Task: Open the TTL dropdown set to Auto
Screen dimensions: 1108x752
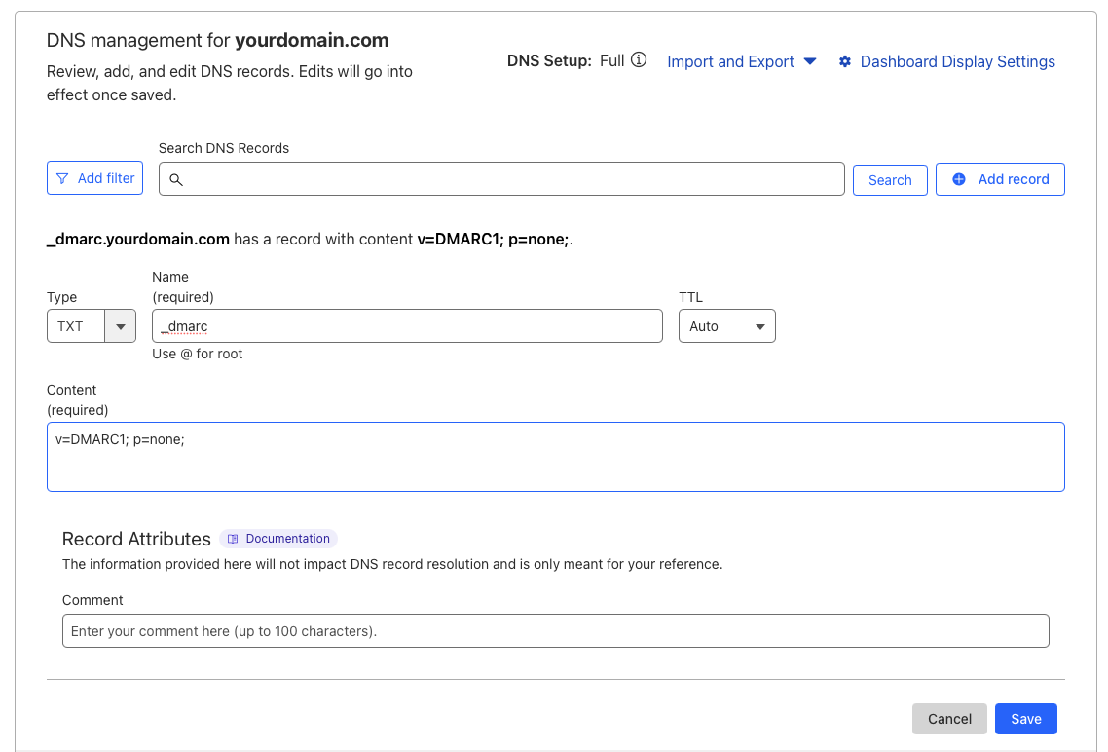Action: click(726, 326)
